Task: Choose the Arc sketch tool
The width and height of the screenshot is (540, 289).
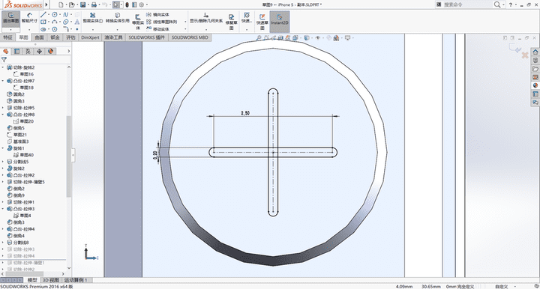Action: click(55, 22)
